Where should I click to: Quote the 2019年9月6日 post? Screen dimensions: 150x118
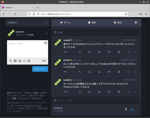[x=109, y=92]
